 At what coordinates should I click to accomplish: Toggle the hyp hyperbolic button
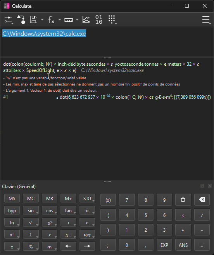point(12,210)
